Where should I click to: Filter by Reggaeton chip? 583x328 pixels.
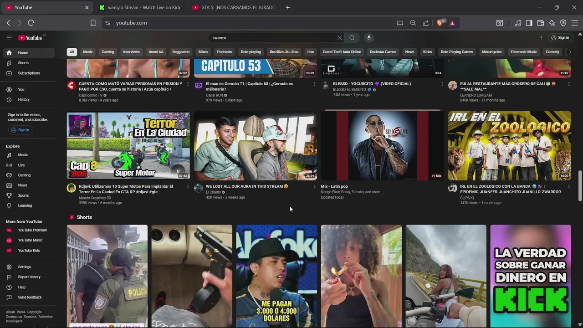pos(181,52)
